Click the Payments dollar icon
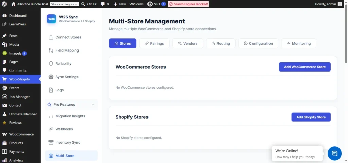This screenshot has height=163, width=348. [4, 152]
